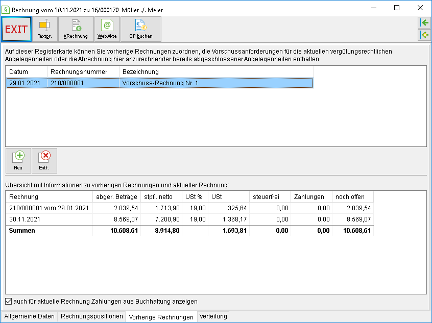Select the 30.11.2021 overview row
The height and width of the screenshot is (323, 432).
(190, 219)
